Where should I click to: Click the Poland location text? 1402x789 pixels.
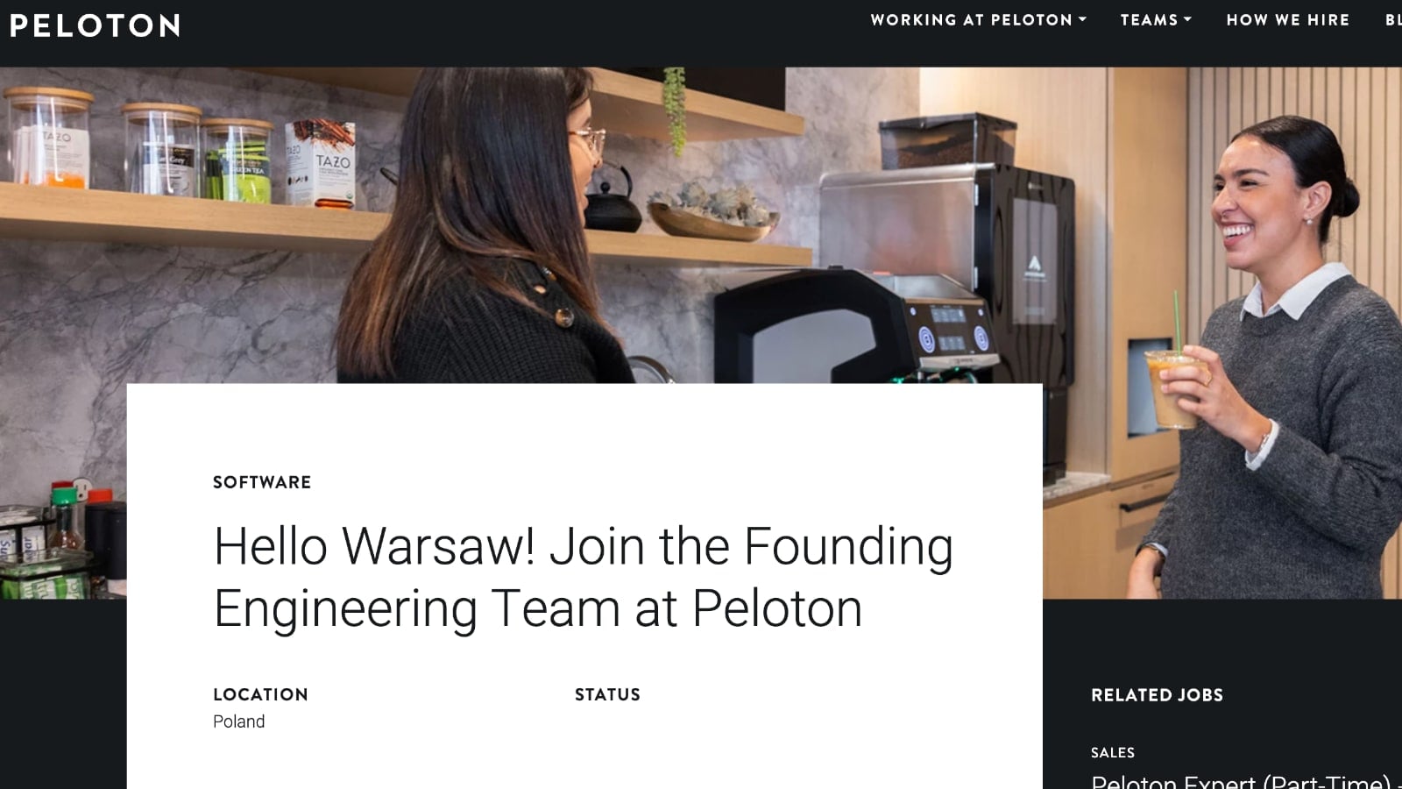(x=238, y=721)
